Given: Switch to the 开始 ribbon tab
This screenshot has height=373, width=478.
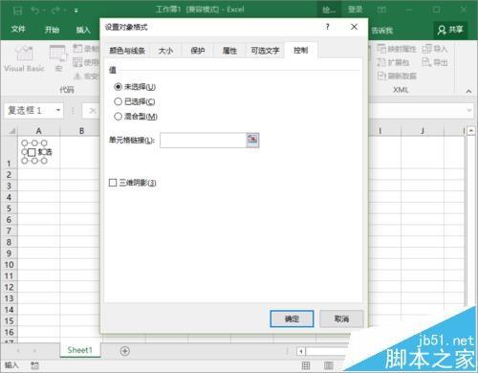Looking at the screenshot, I should pyautogui.click(x=52, y=30).
